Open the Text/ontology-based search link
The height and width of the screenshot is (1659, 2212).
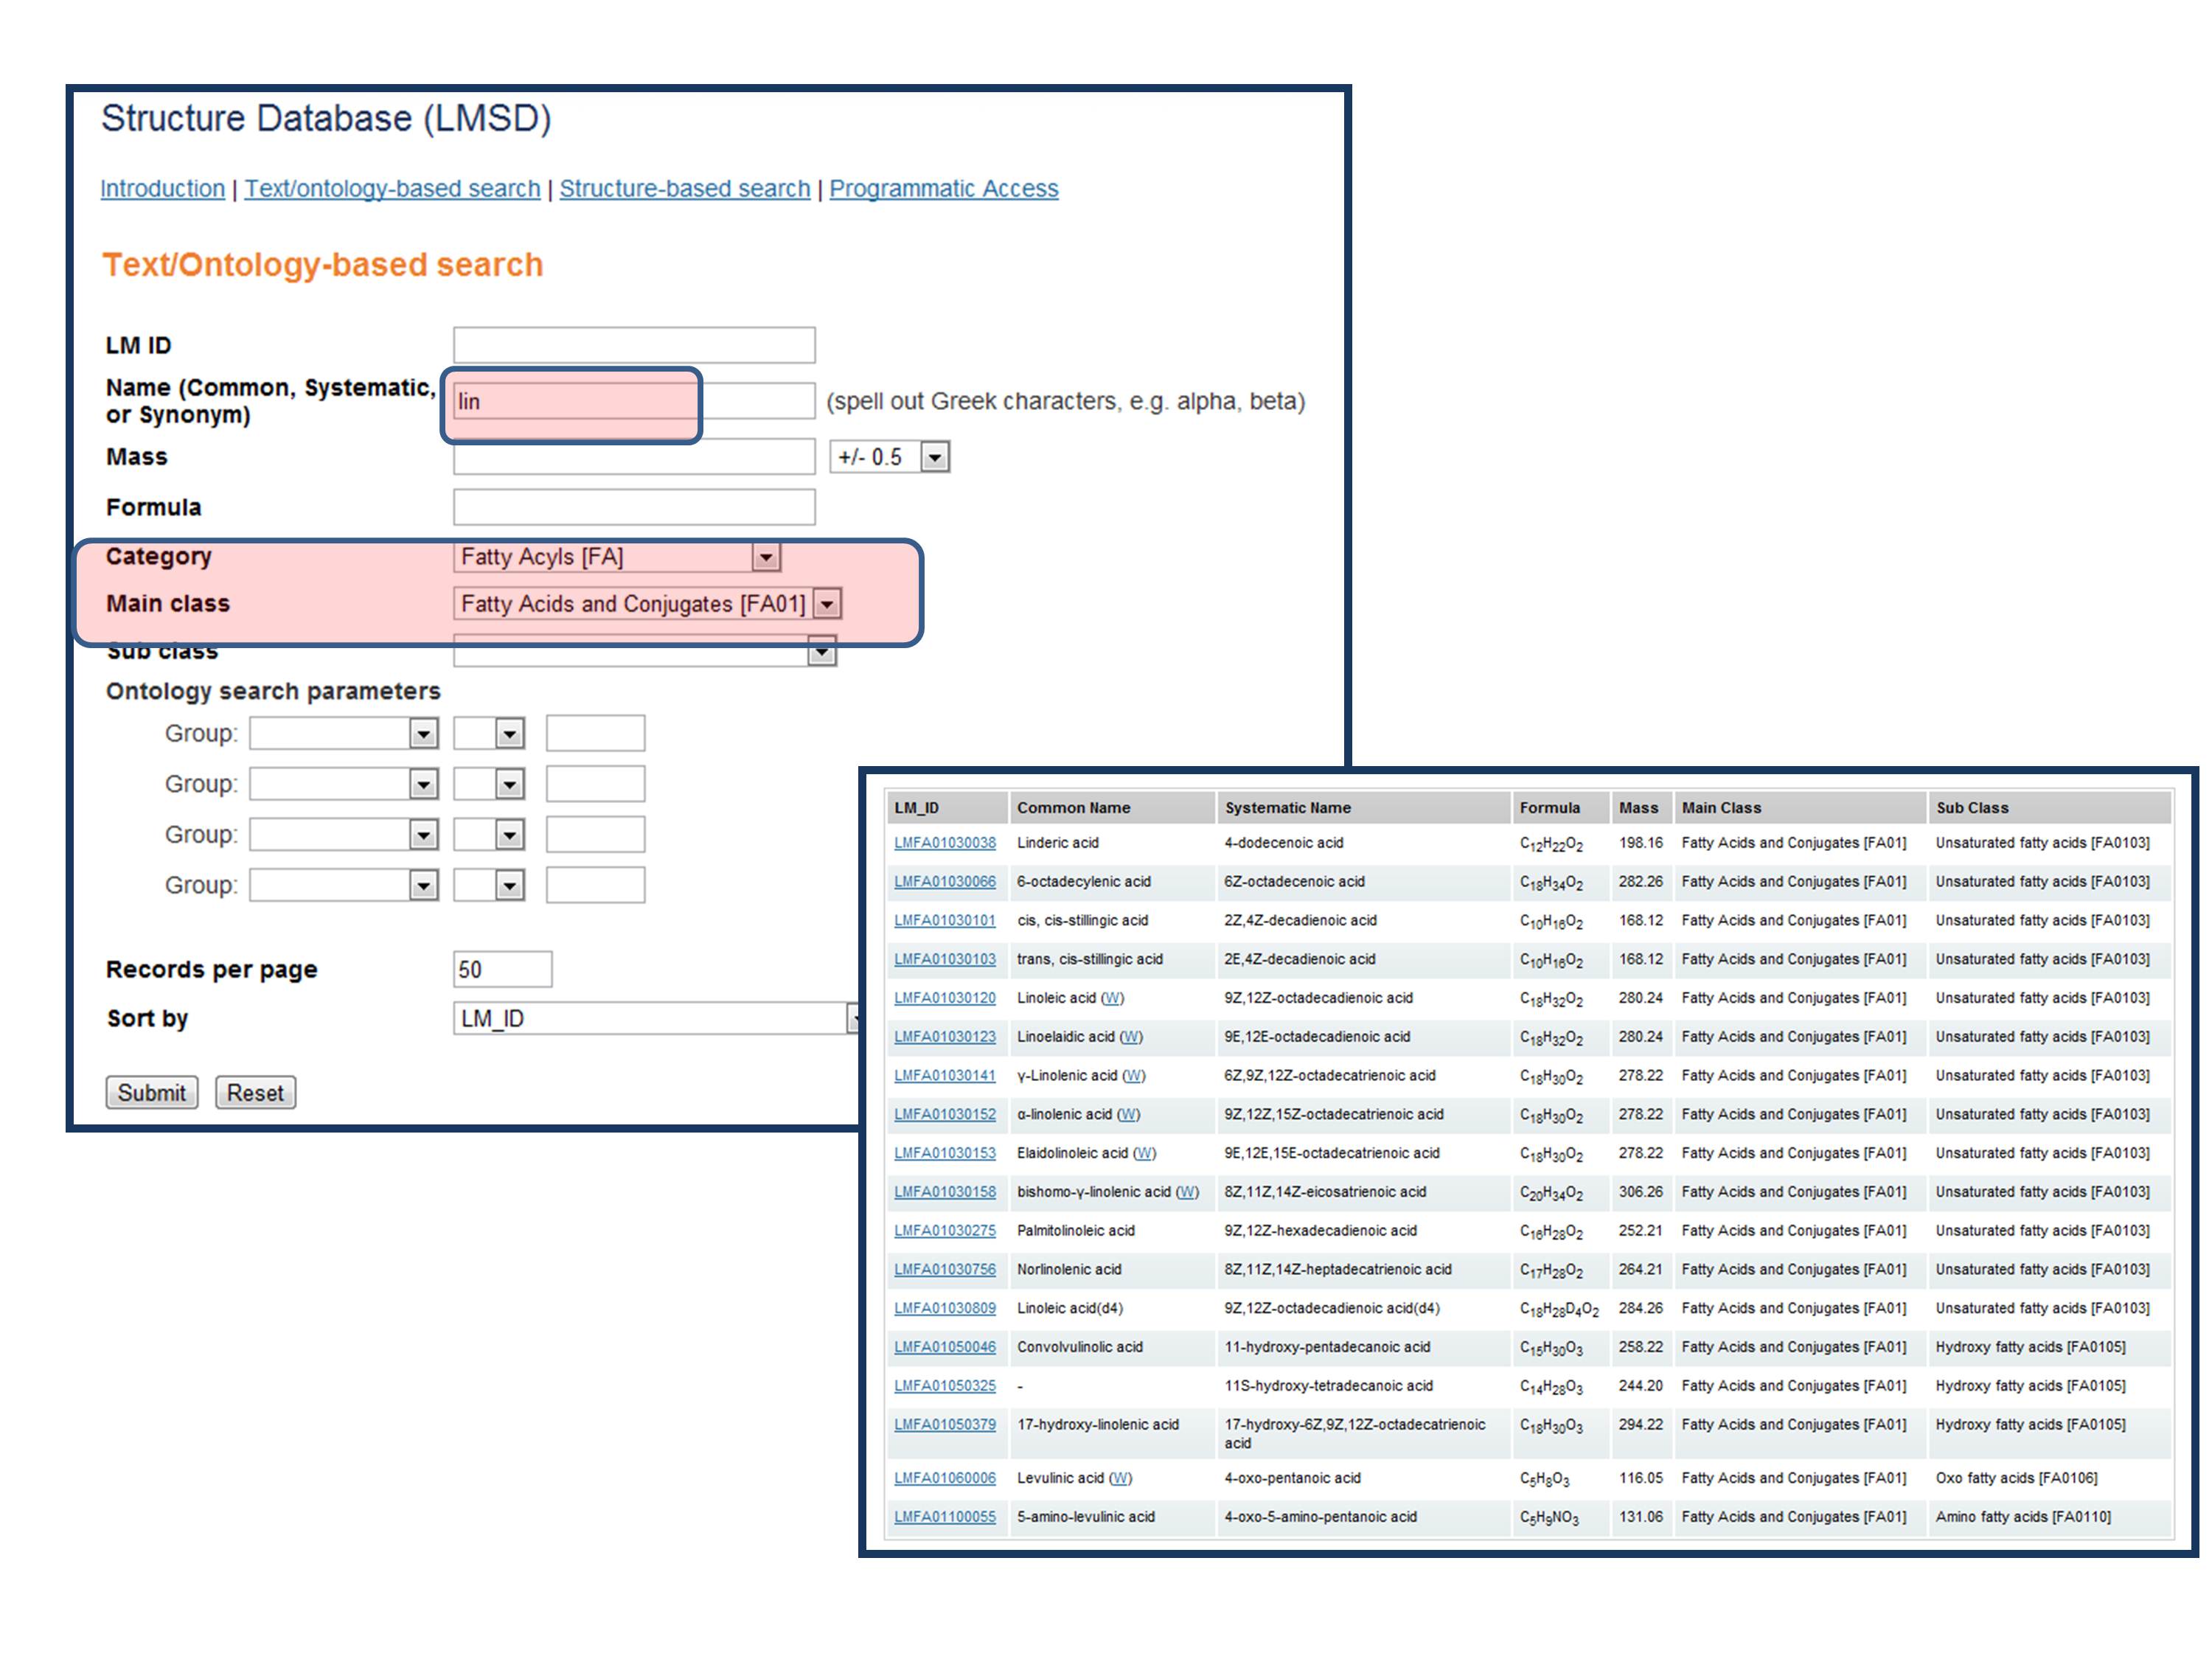(x=392, y=188)
